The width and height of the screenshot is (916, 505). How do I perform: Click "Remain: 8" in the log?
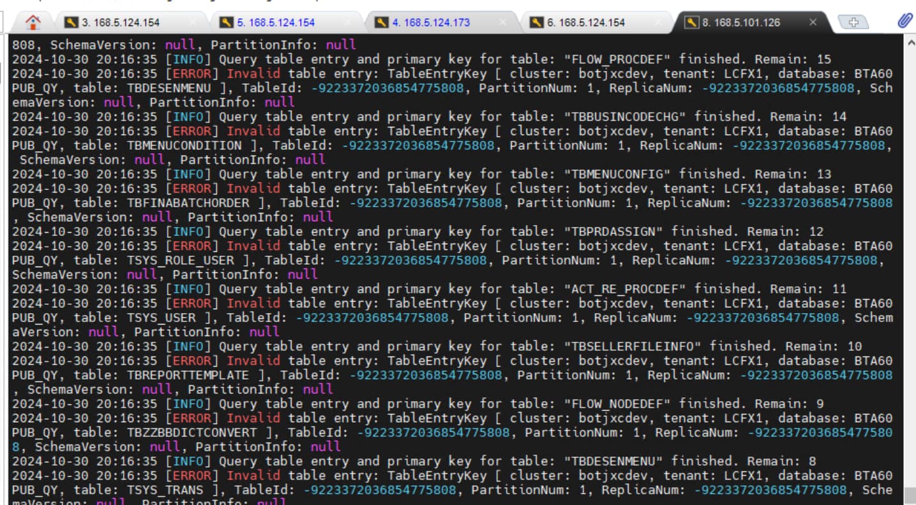[x=781, y=461]
